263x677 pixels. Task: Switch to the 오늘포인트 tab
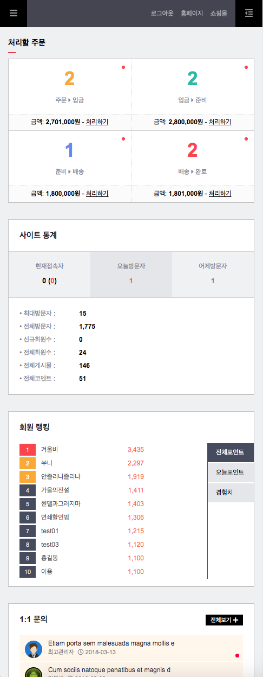(x=231, y=472)
